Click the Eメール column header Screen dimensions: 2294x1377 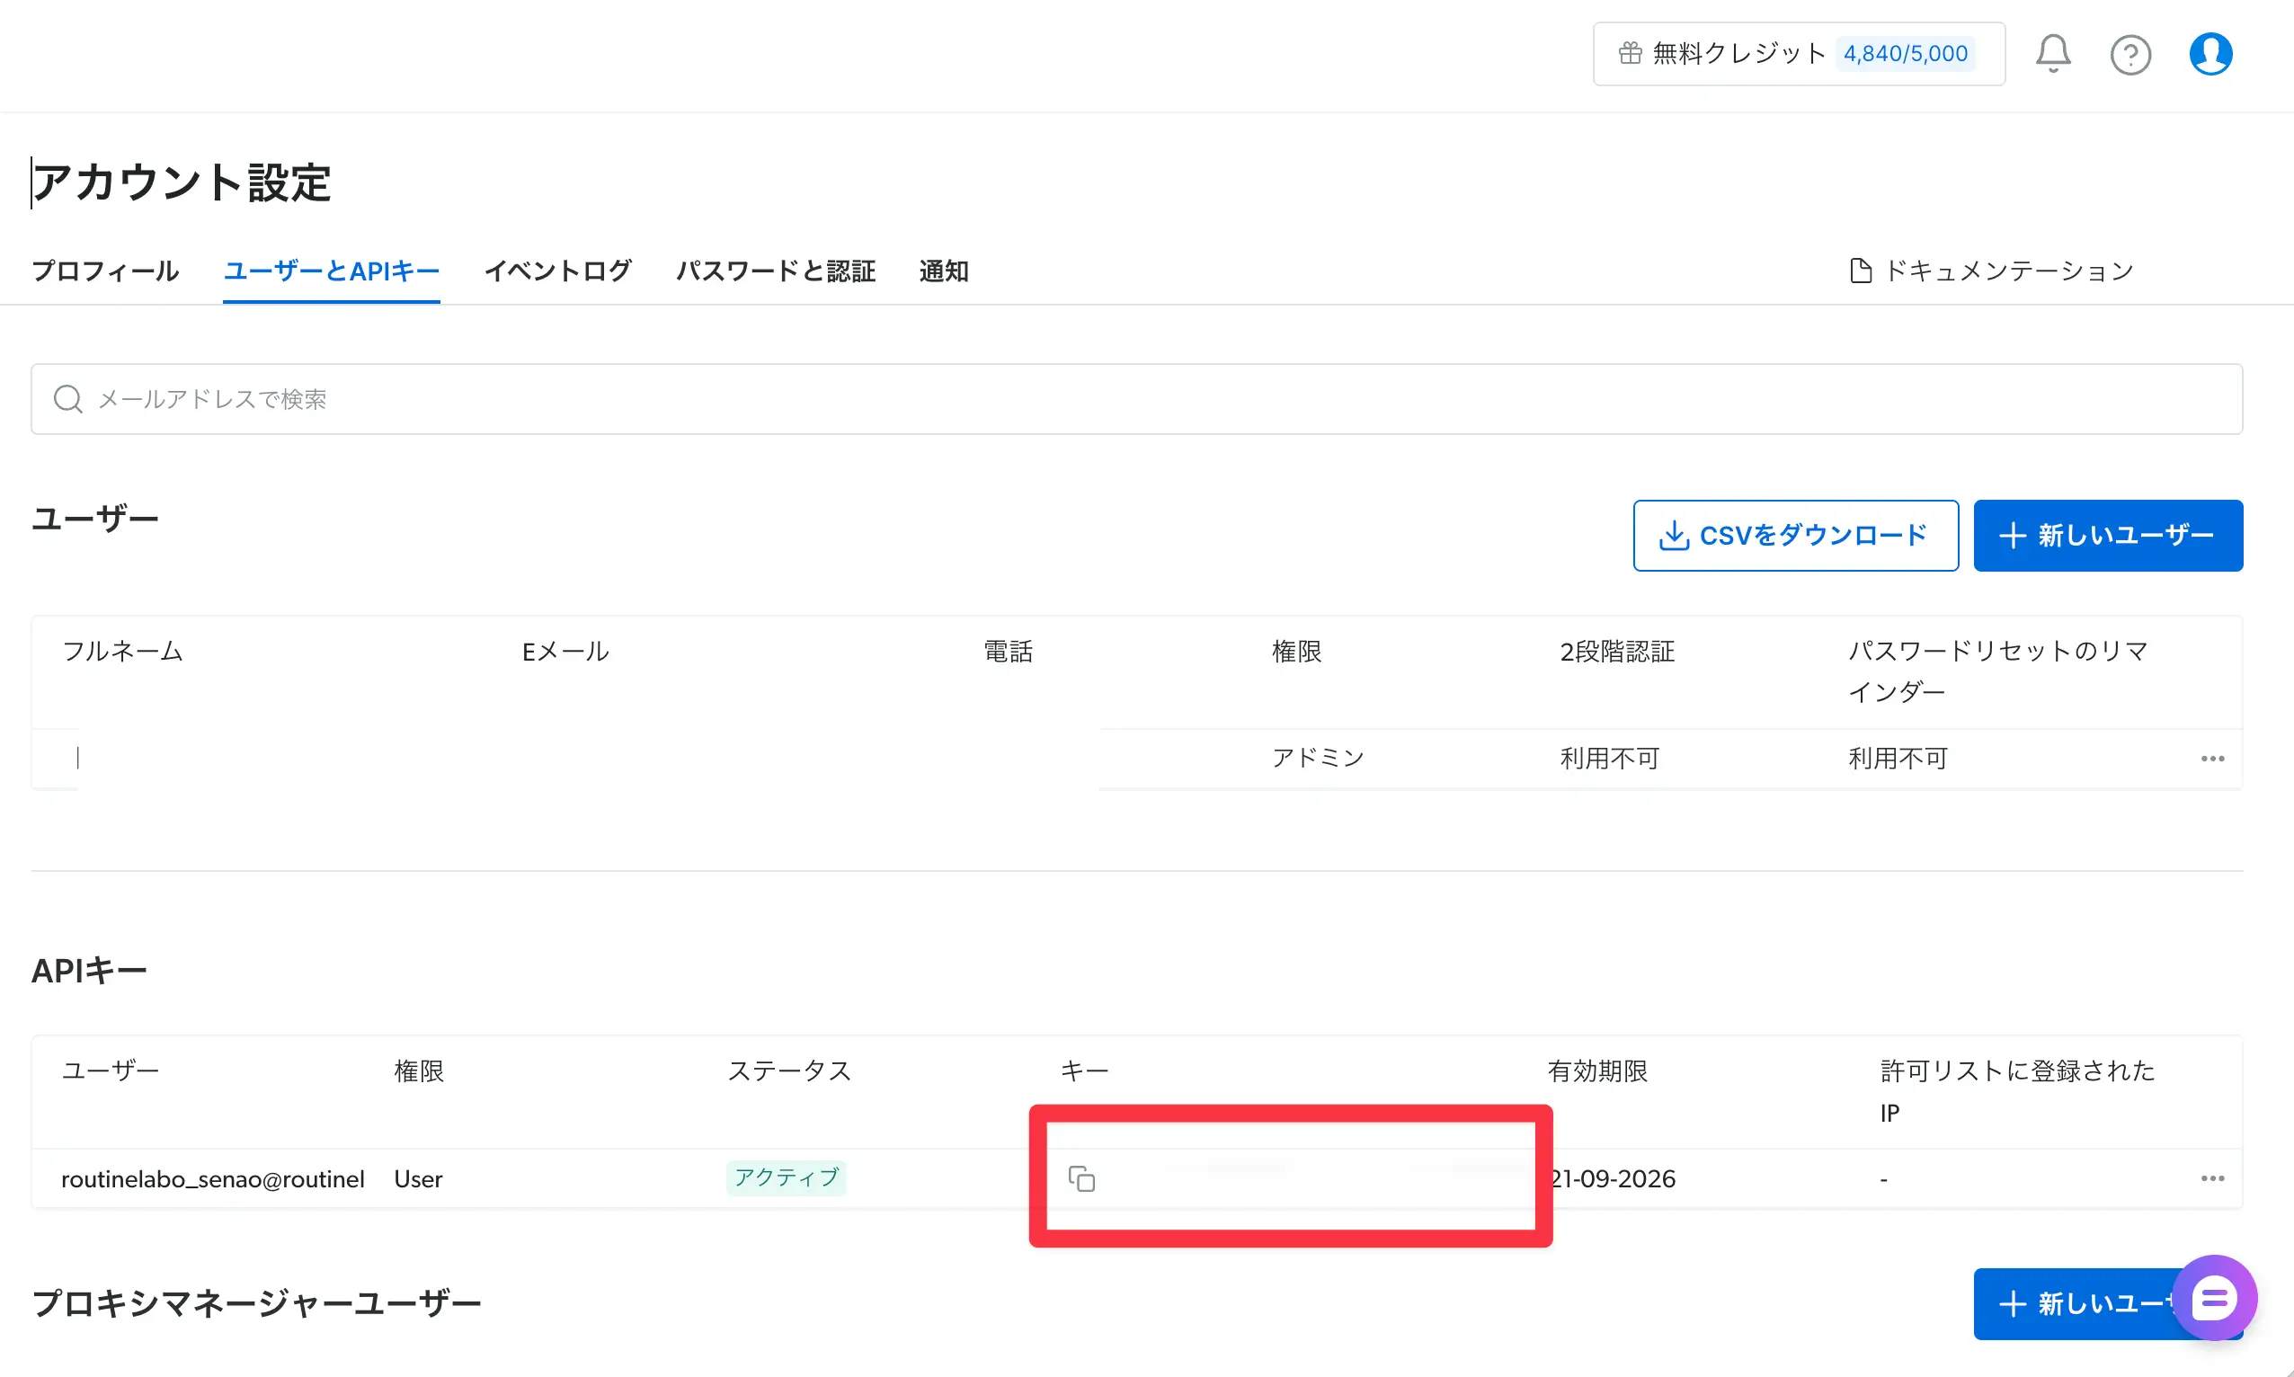[565, 652]
